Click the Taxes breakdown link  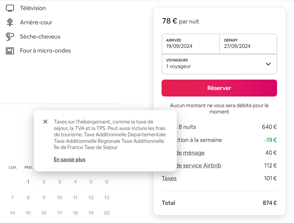169,178
